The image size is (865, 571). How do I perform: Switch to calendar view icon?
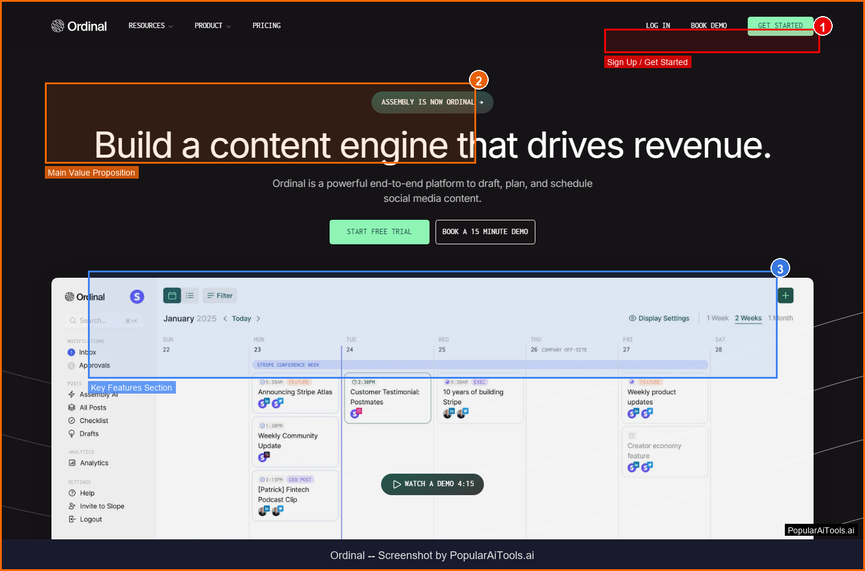[x=172, y=296]
